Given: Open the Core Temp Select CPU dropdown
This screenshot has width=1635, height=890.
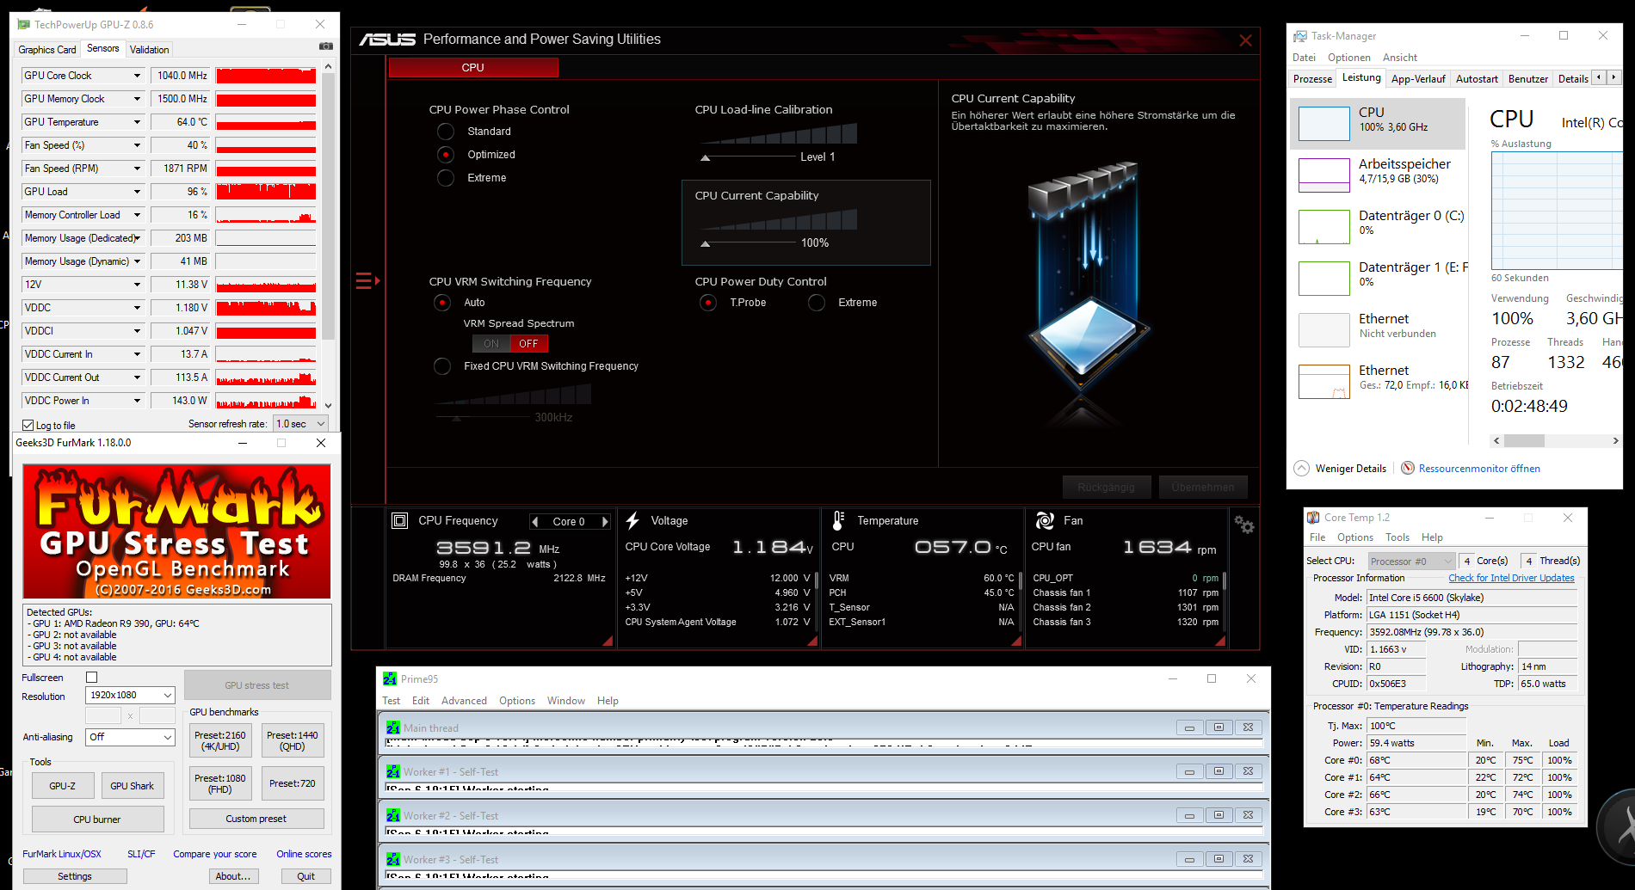Looking at the screenshot, I should (1411, 562).
